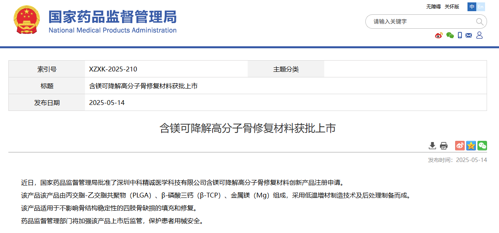The width and height of the screenshot is (499, 233).
Task: Download the article using download icon
Action: [x=432, y=146]
